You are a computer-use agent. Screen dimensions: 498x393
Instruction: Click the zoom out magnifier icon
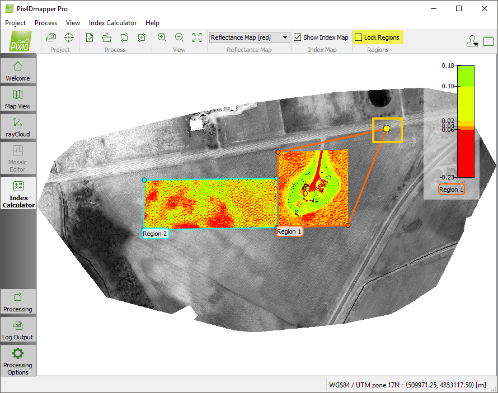point(180,37)
